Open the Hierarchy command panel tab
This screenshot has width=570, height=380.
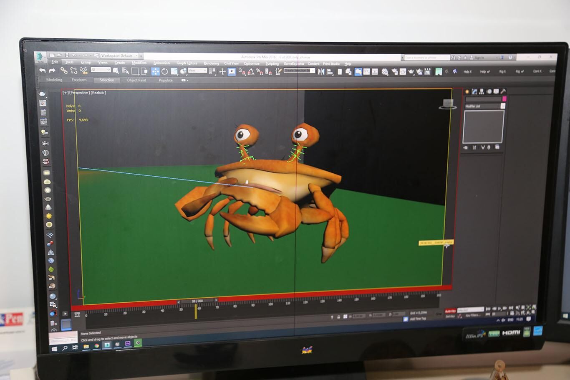(x=481, y=91)
